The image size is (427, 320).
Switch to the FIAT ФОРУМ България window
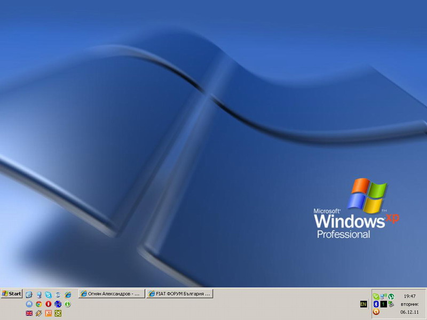pyautogui.click(x=180, y=294)
